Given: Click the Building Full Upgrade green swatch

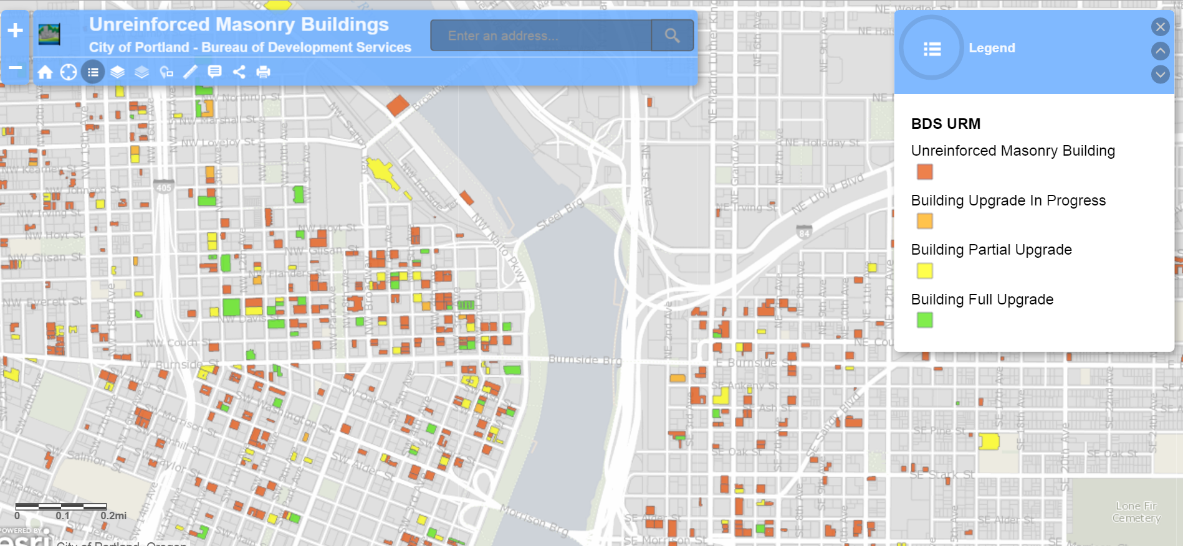Looking at the screenshot, I should (x=924, y=320).
